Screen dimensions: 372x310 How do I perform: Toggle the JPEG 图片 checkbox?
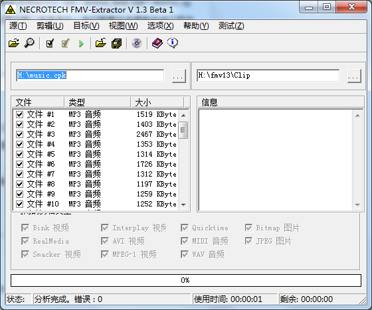coord(248,241)
